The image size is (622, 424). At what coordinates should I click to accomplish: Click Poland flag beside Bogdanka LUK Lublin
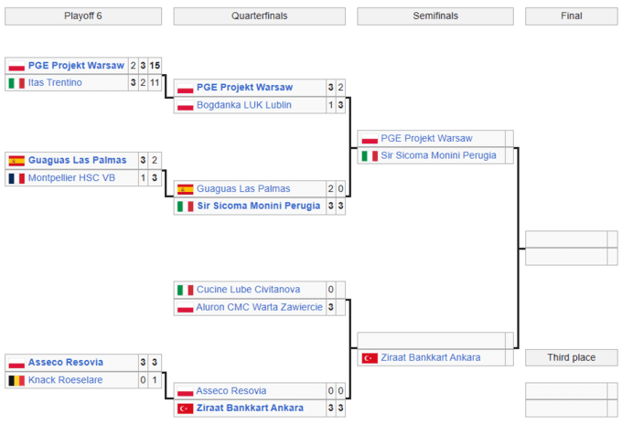pos(185,105)
